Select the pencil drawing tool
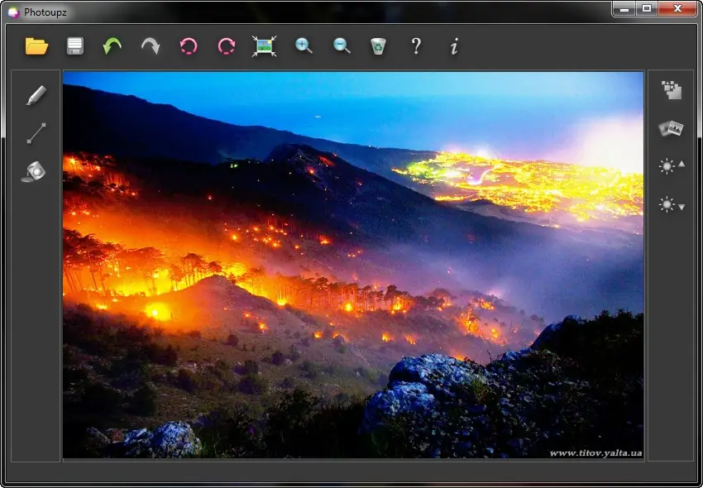The height and width of the screenshot is (488, 703). coord(36,96)
